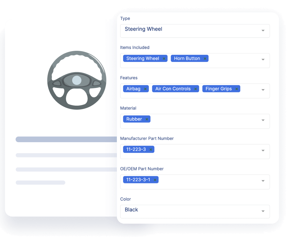294x241 pixels.
Task: Remove the Finger Grips feature tag
Action: click(x=236, y=89)
